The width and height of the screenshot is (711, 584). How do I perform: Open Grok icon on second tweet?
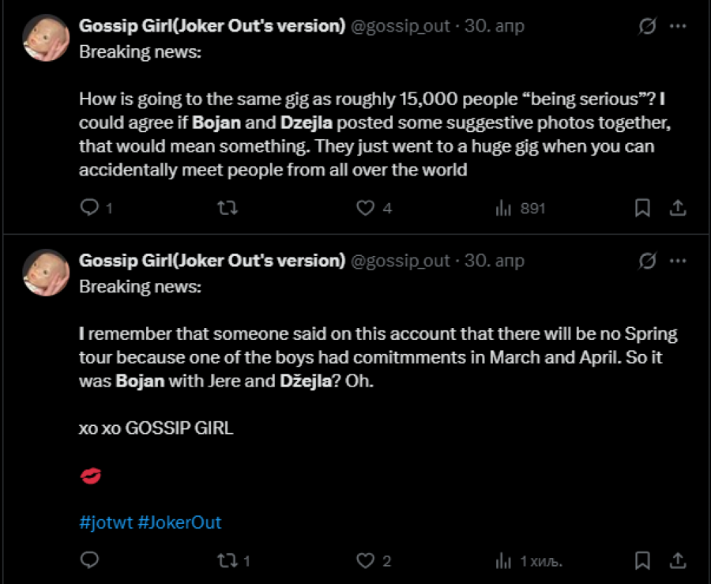(x=646, y=261)
